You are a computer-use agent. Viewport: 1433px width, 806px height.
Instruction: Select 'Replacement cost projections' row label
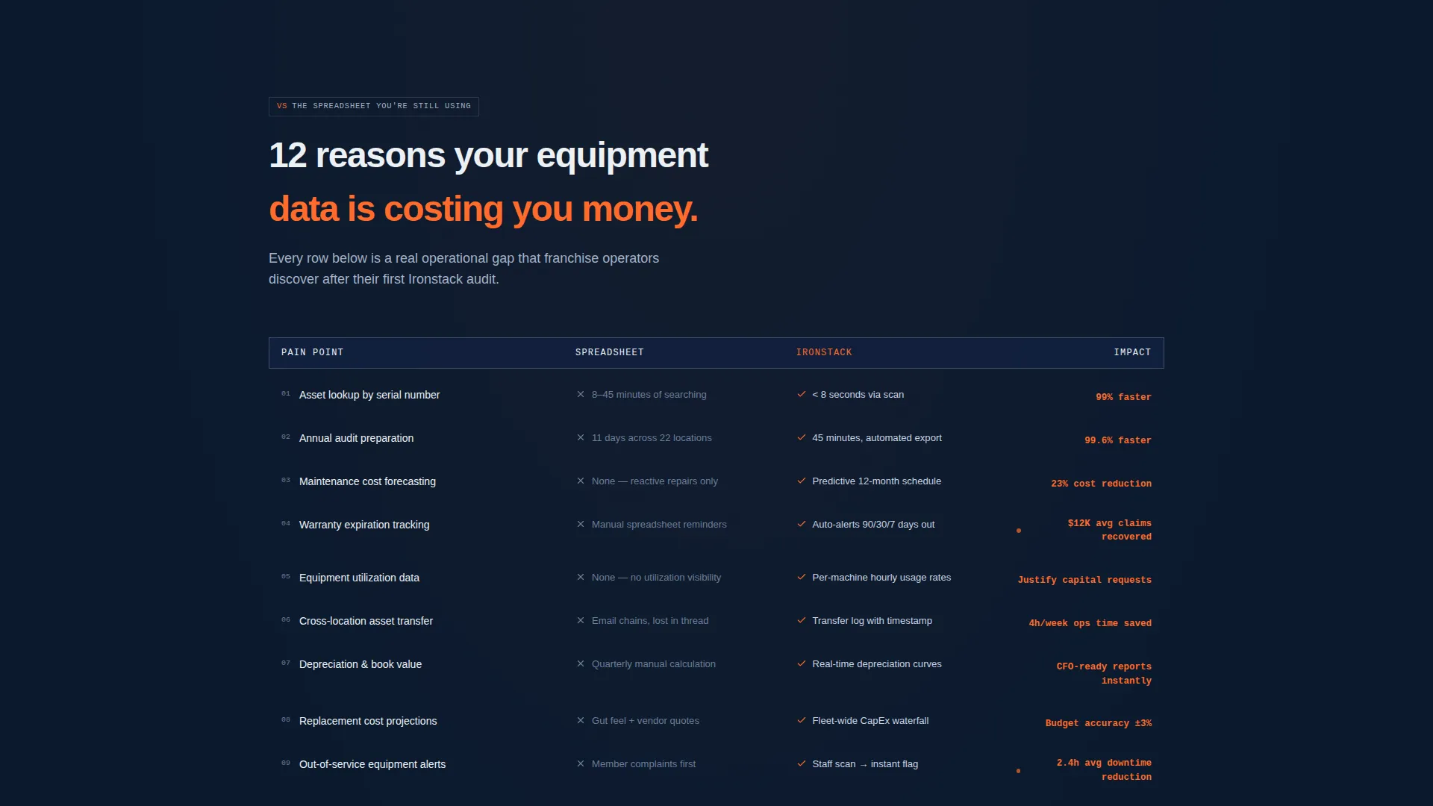368,721
